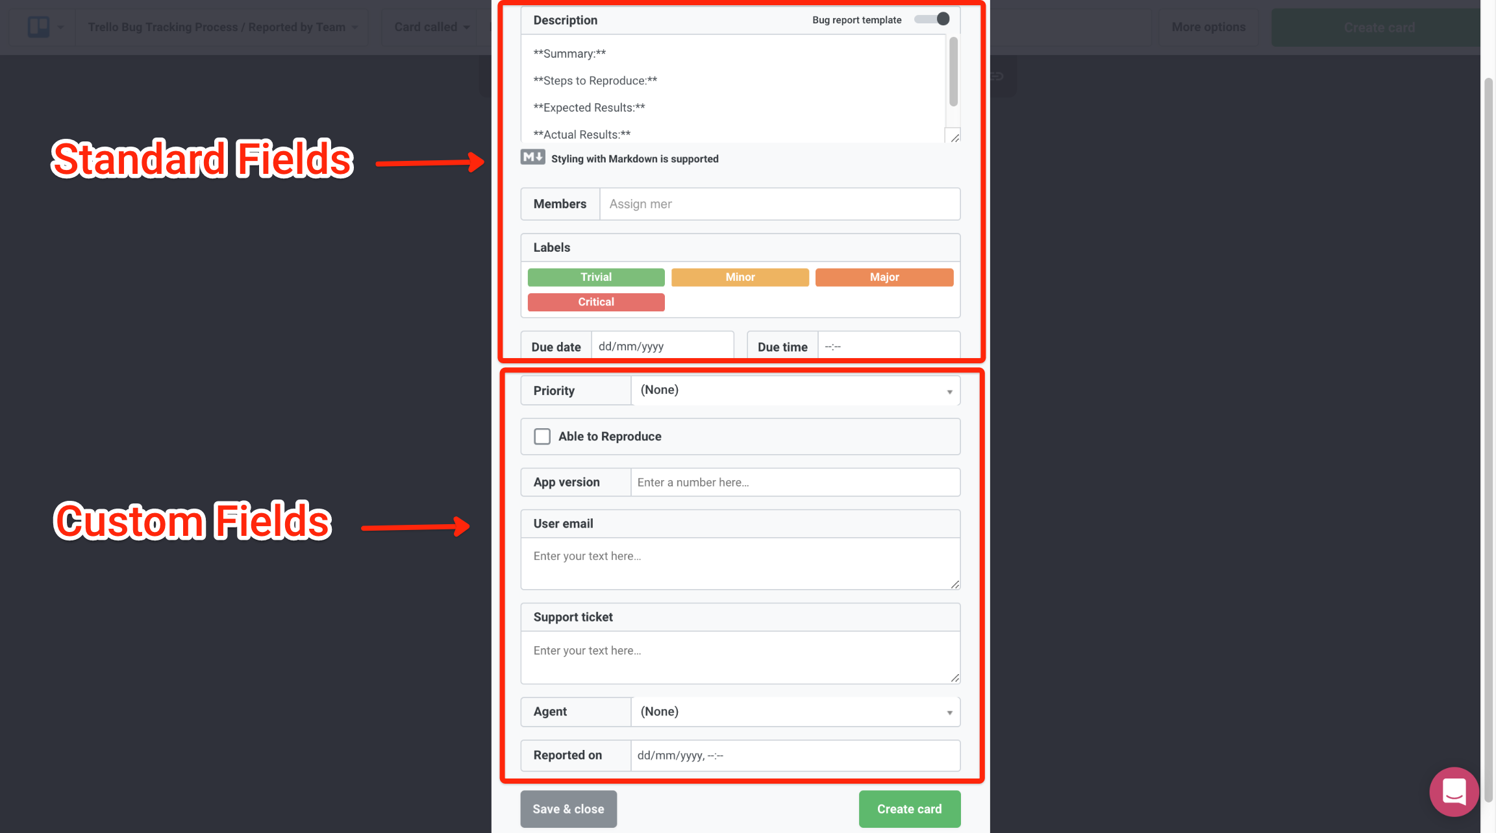Toggle the Bug report template switch
Viewport: 1496px width, 833px height.
(932, 19)
